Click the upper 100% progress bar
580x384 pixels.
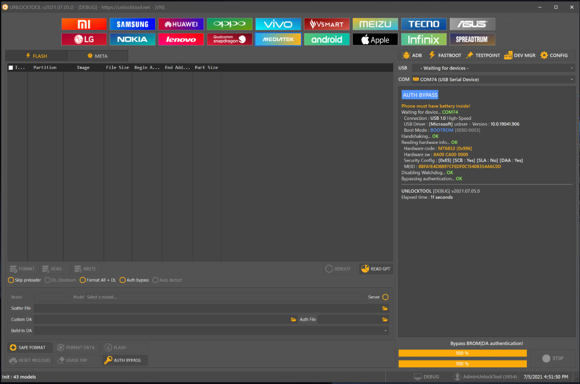[x=463, y=353]
